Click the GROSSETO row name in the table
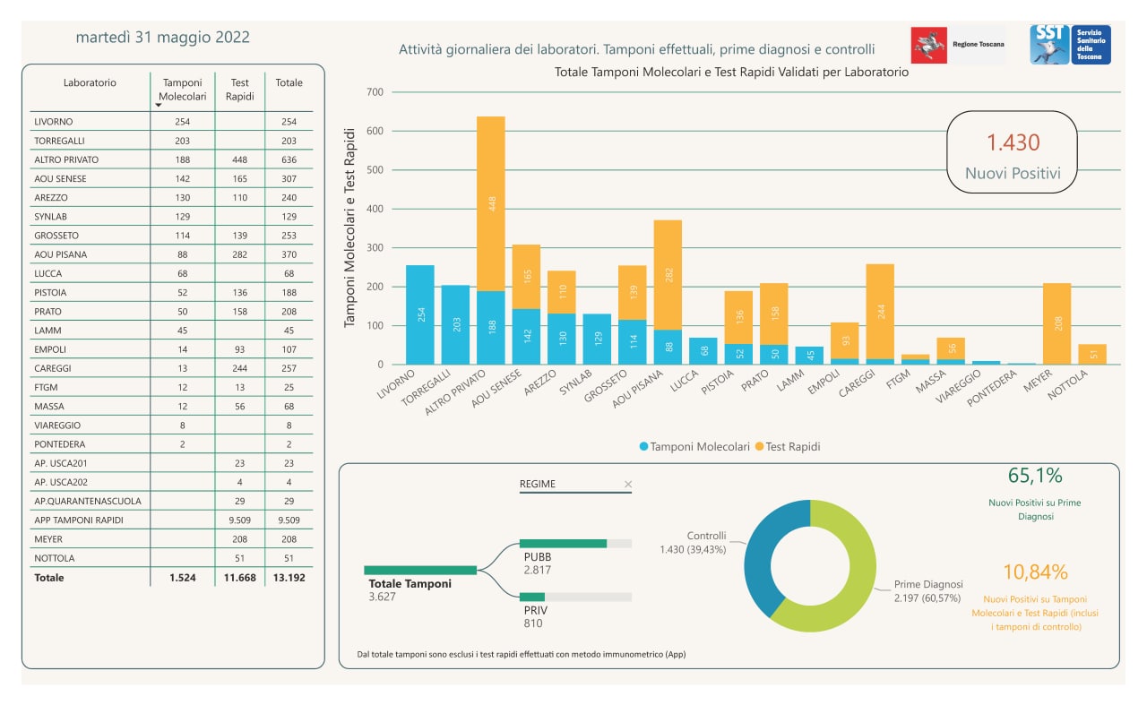 [x=56, y=236]
